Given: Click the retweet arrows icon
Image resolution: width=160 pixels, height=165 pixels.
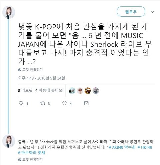Looking at the screenshot, I should (43, 103).
